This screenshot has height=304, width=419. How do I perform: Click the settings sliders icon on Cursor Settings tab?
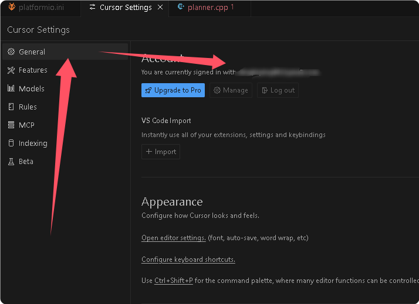click(x=92, y=7)
